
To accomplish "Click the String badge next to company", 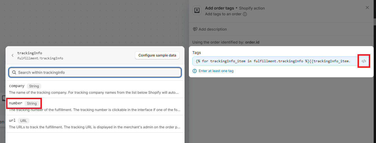I will point(34,86).
